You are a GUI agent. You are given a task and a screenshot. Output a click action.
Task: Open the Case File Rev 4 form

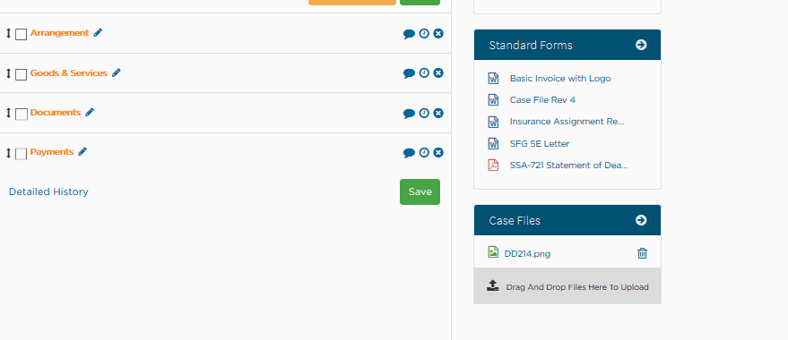(542, 100)
